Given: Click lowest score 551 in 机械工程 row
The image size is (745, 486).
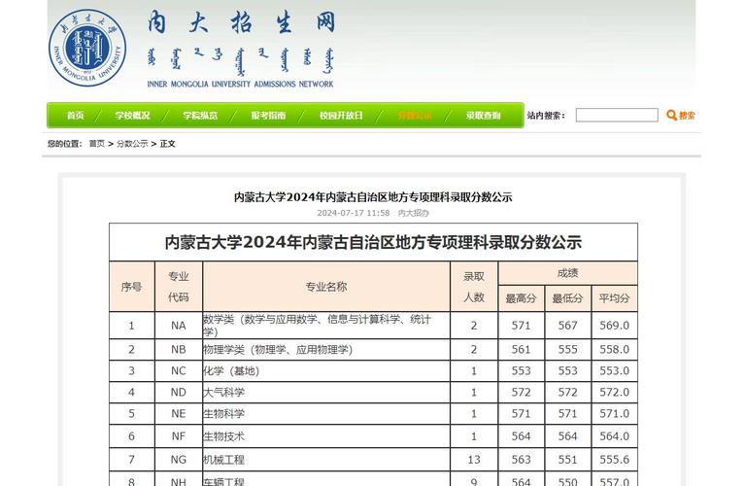Looking at the screenshot, I should point(568,460).
